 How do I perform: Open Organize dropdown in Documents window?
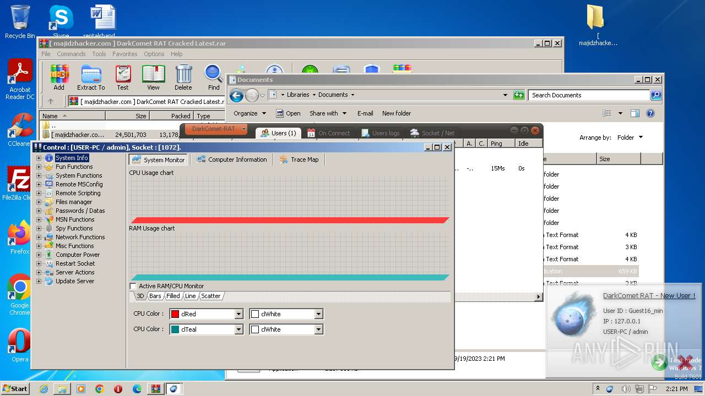[x=250, y=113]
